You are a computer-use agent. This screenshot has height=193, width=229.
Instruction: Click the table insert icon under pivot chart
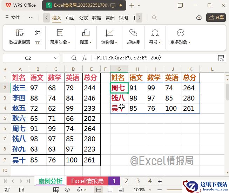point(38,42)
